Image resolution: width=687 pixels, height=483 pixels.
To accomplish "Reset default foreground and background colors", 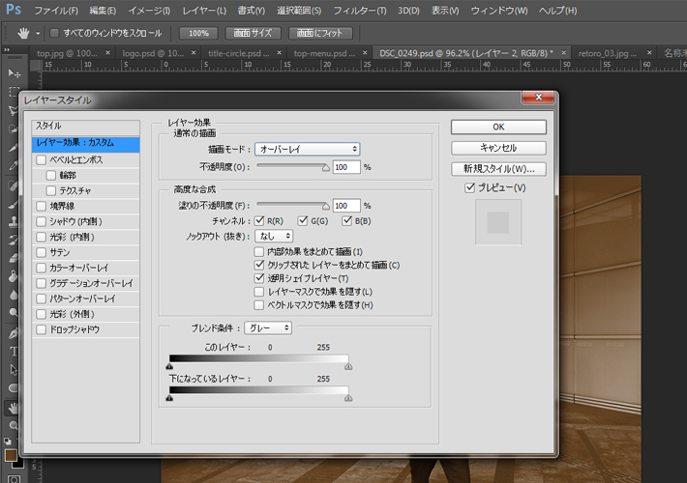I will click(x=8, y=441).
